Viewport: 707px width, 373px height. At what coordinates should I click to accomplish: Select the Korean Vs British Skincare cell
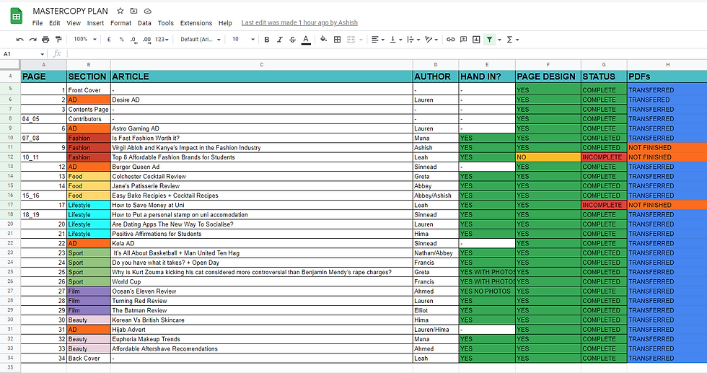(261, 320)
